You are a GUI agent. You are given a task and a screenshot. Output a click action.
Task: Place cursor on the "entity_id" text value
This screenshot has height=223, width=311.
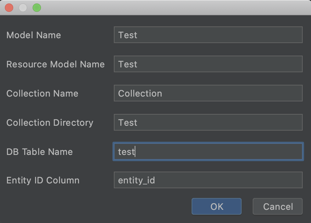(x=136, y=181)
